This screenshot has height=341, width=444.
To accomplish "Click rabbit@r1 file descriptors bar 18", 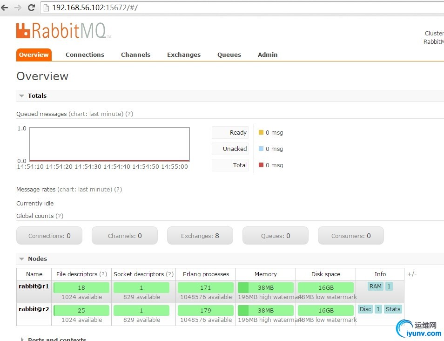I will click(81, 287).
